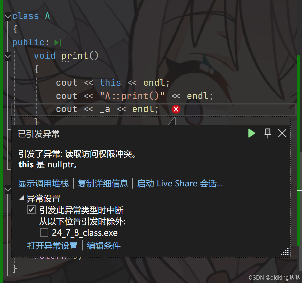
Task: Click 复制详细信息 link
Action: tap(103, 183)
